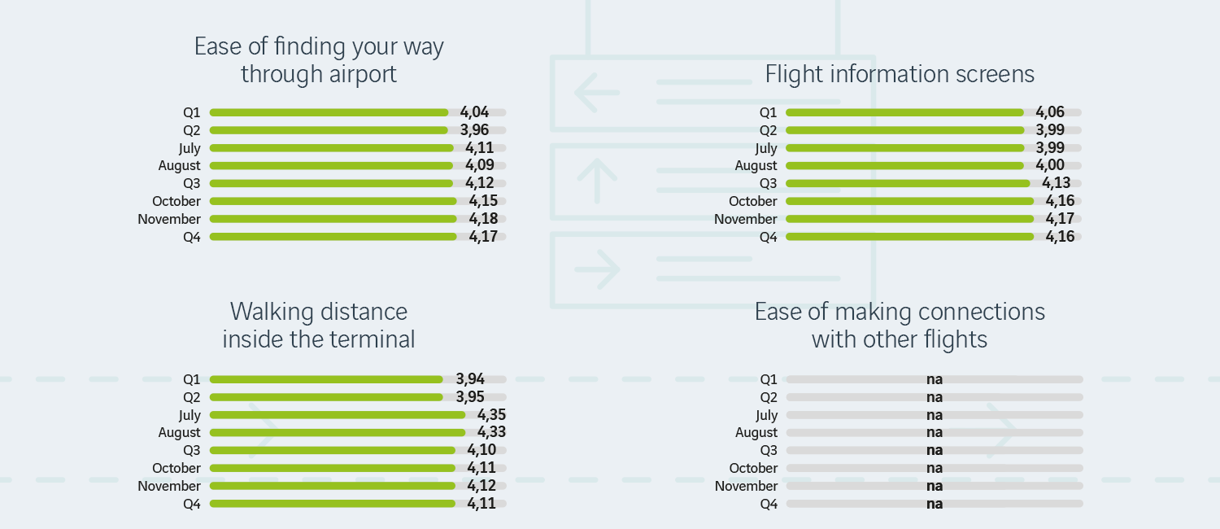Click the 3,96 Q2 value for wayfinding
This screenshot has height=529, width=1220.
(x=475, y=130)
